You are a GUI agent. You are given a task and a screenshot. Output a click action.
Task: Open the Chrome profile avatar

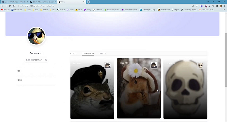pyautogui.click(x=221, y=6)
